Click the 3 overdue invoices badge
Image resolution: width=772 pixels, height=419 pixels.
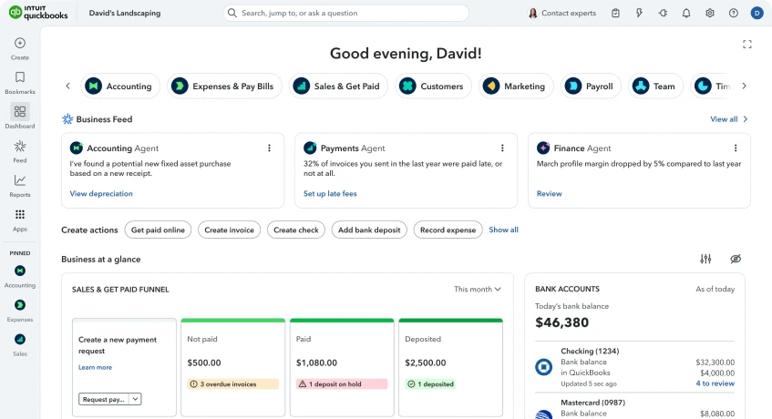click(x=233, y=384)
